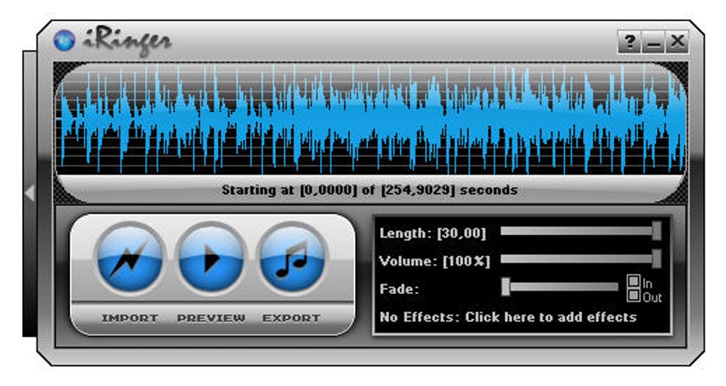
Task: Click the 'Fade:' label
Action: pyautogui.click(x=399, y=289)
